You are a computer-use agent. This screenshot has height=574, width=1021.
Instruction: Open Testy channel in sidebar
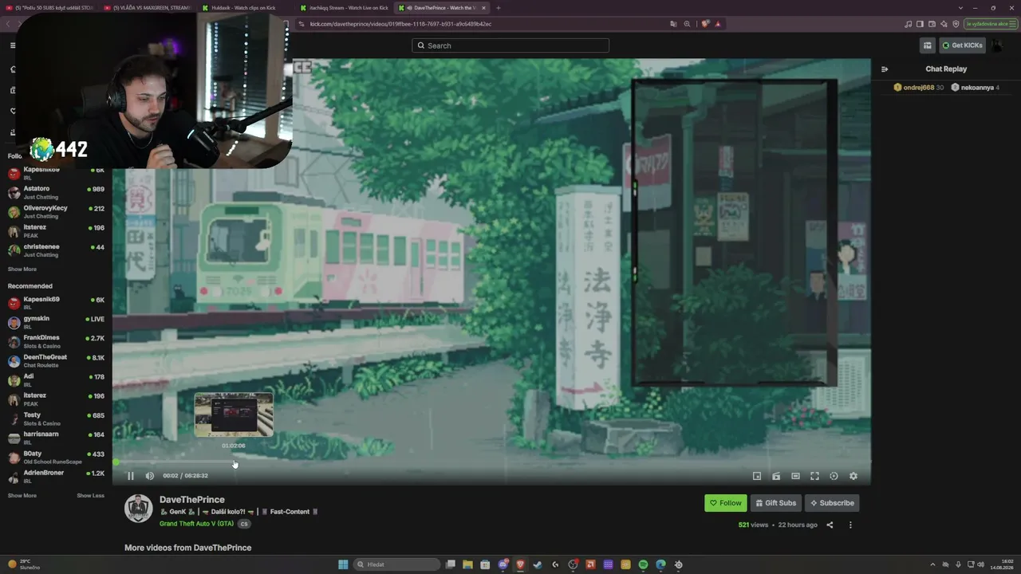click(56, 419)
